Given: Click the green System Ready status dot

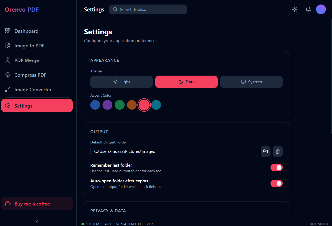Looking at the screenshot, I should pyautogui.click(x=83, y=224).
